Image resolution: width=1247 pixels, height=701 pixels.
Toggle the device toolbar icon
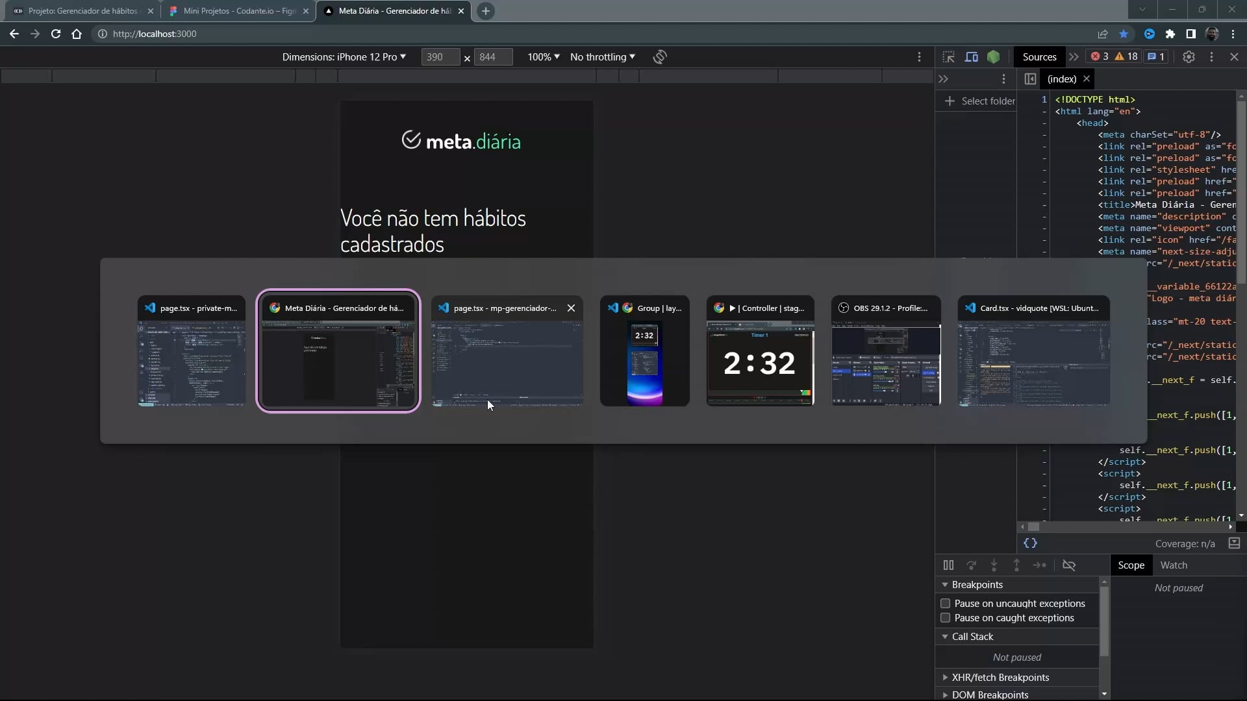click(971, 57)
